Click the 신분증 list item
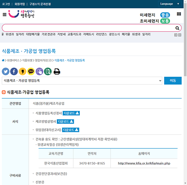Screen dimensions: 187x185 pos(40,182)
